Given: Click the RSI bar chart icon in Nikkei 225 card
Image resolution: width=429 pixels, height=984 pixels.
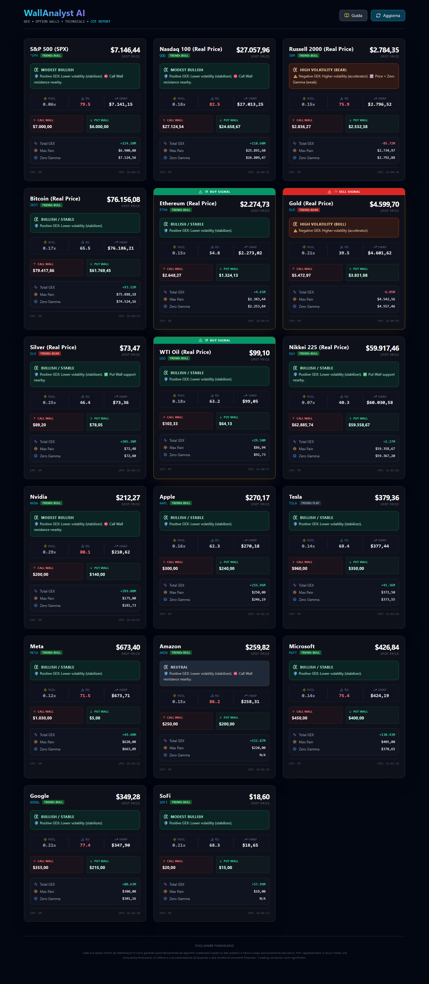Looking at the screenshot, I should tap(341, 397).
